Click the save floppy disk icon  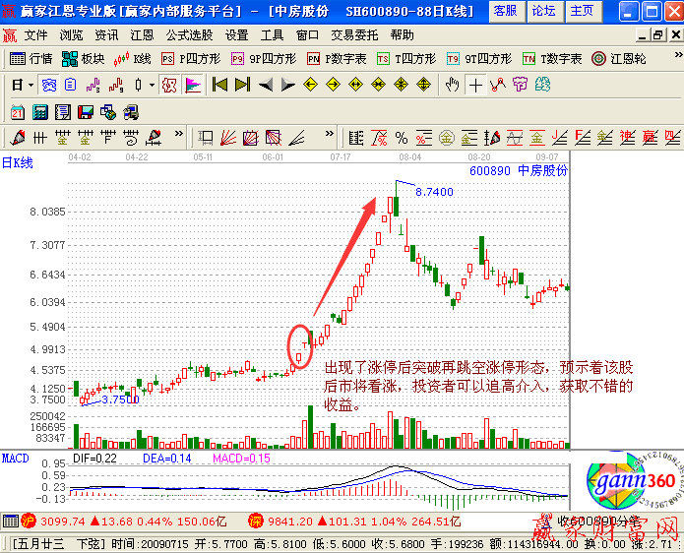point(85,110)
